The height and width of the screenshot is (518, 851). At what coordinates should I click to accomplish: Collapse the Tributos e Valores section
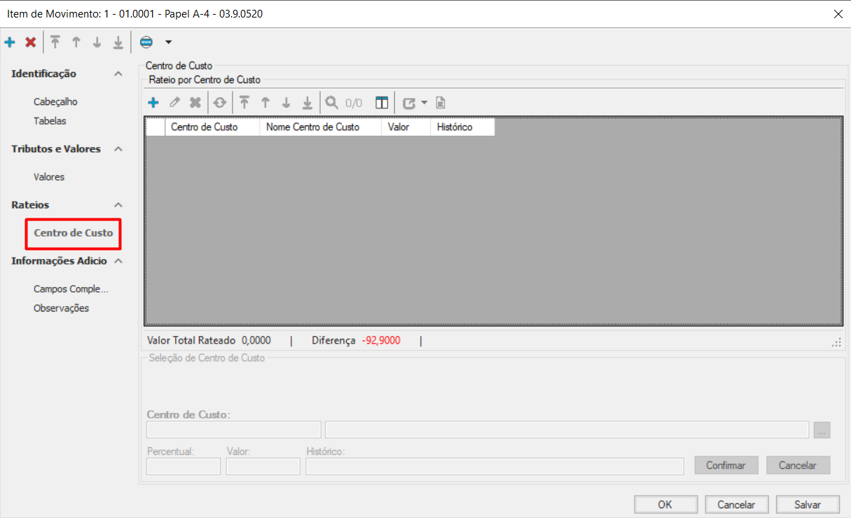[x=118, y=149]
